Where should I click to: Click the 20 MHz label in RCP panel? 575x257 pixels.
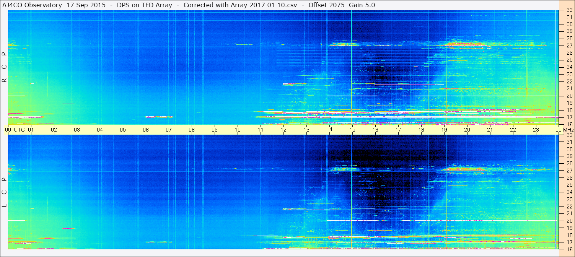click(x=569, y=96)
